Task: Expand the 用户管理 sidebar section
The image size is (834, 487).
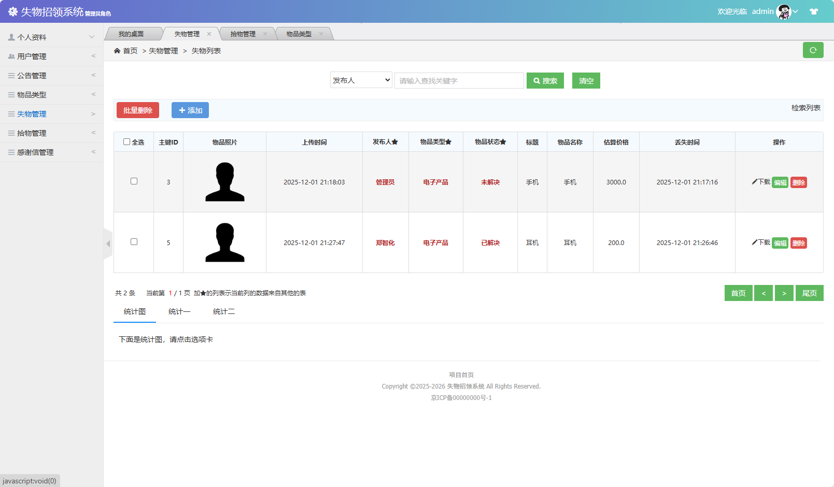Action: (51, 56)
